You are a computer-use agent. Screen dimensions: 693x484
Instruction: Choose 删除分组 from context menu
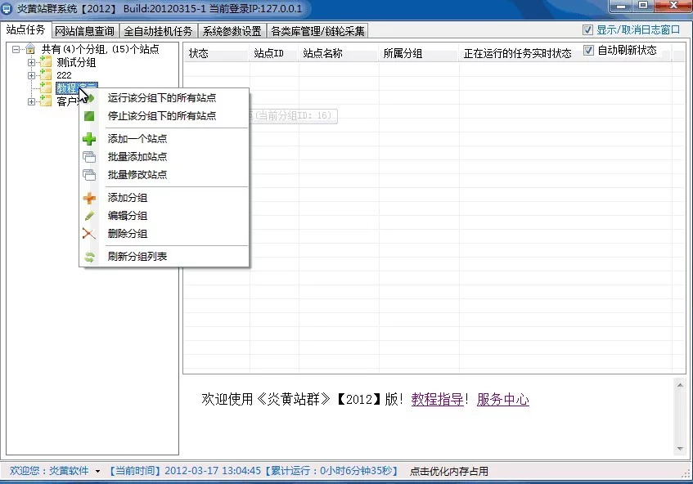(164, 234)
